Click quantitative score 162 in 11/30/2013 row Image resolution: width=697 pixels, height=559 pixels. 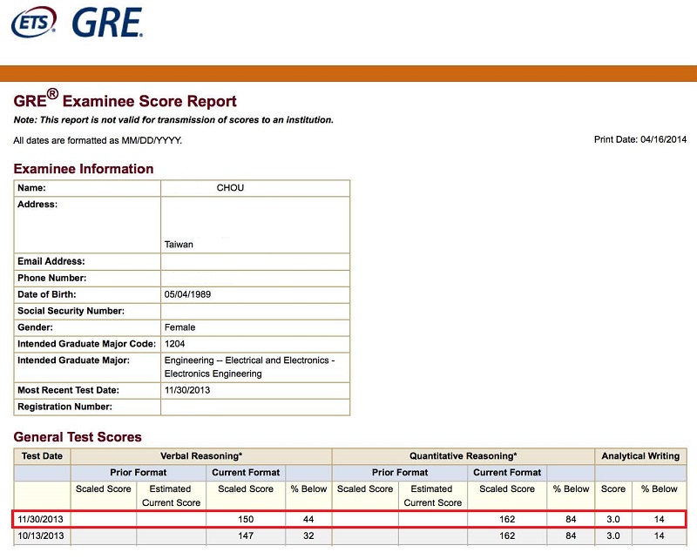[x=507, y=519]
